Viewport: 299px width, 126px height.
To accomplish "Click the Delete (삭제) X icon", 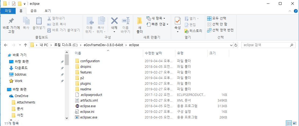I will point(114,20).
